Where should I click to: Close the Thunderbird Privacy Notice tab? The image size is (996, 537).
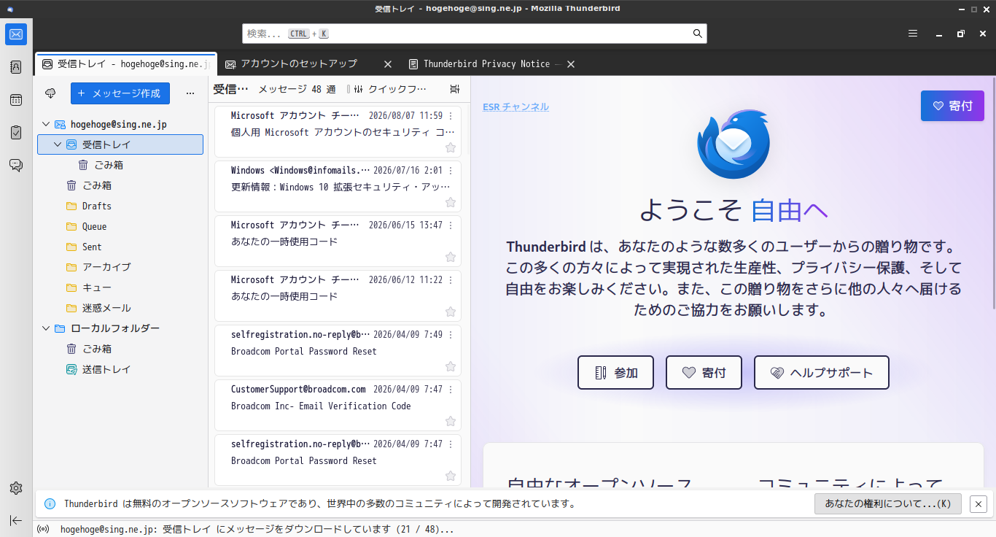(x=571, y=64)
